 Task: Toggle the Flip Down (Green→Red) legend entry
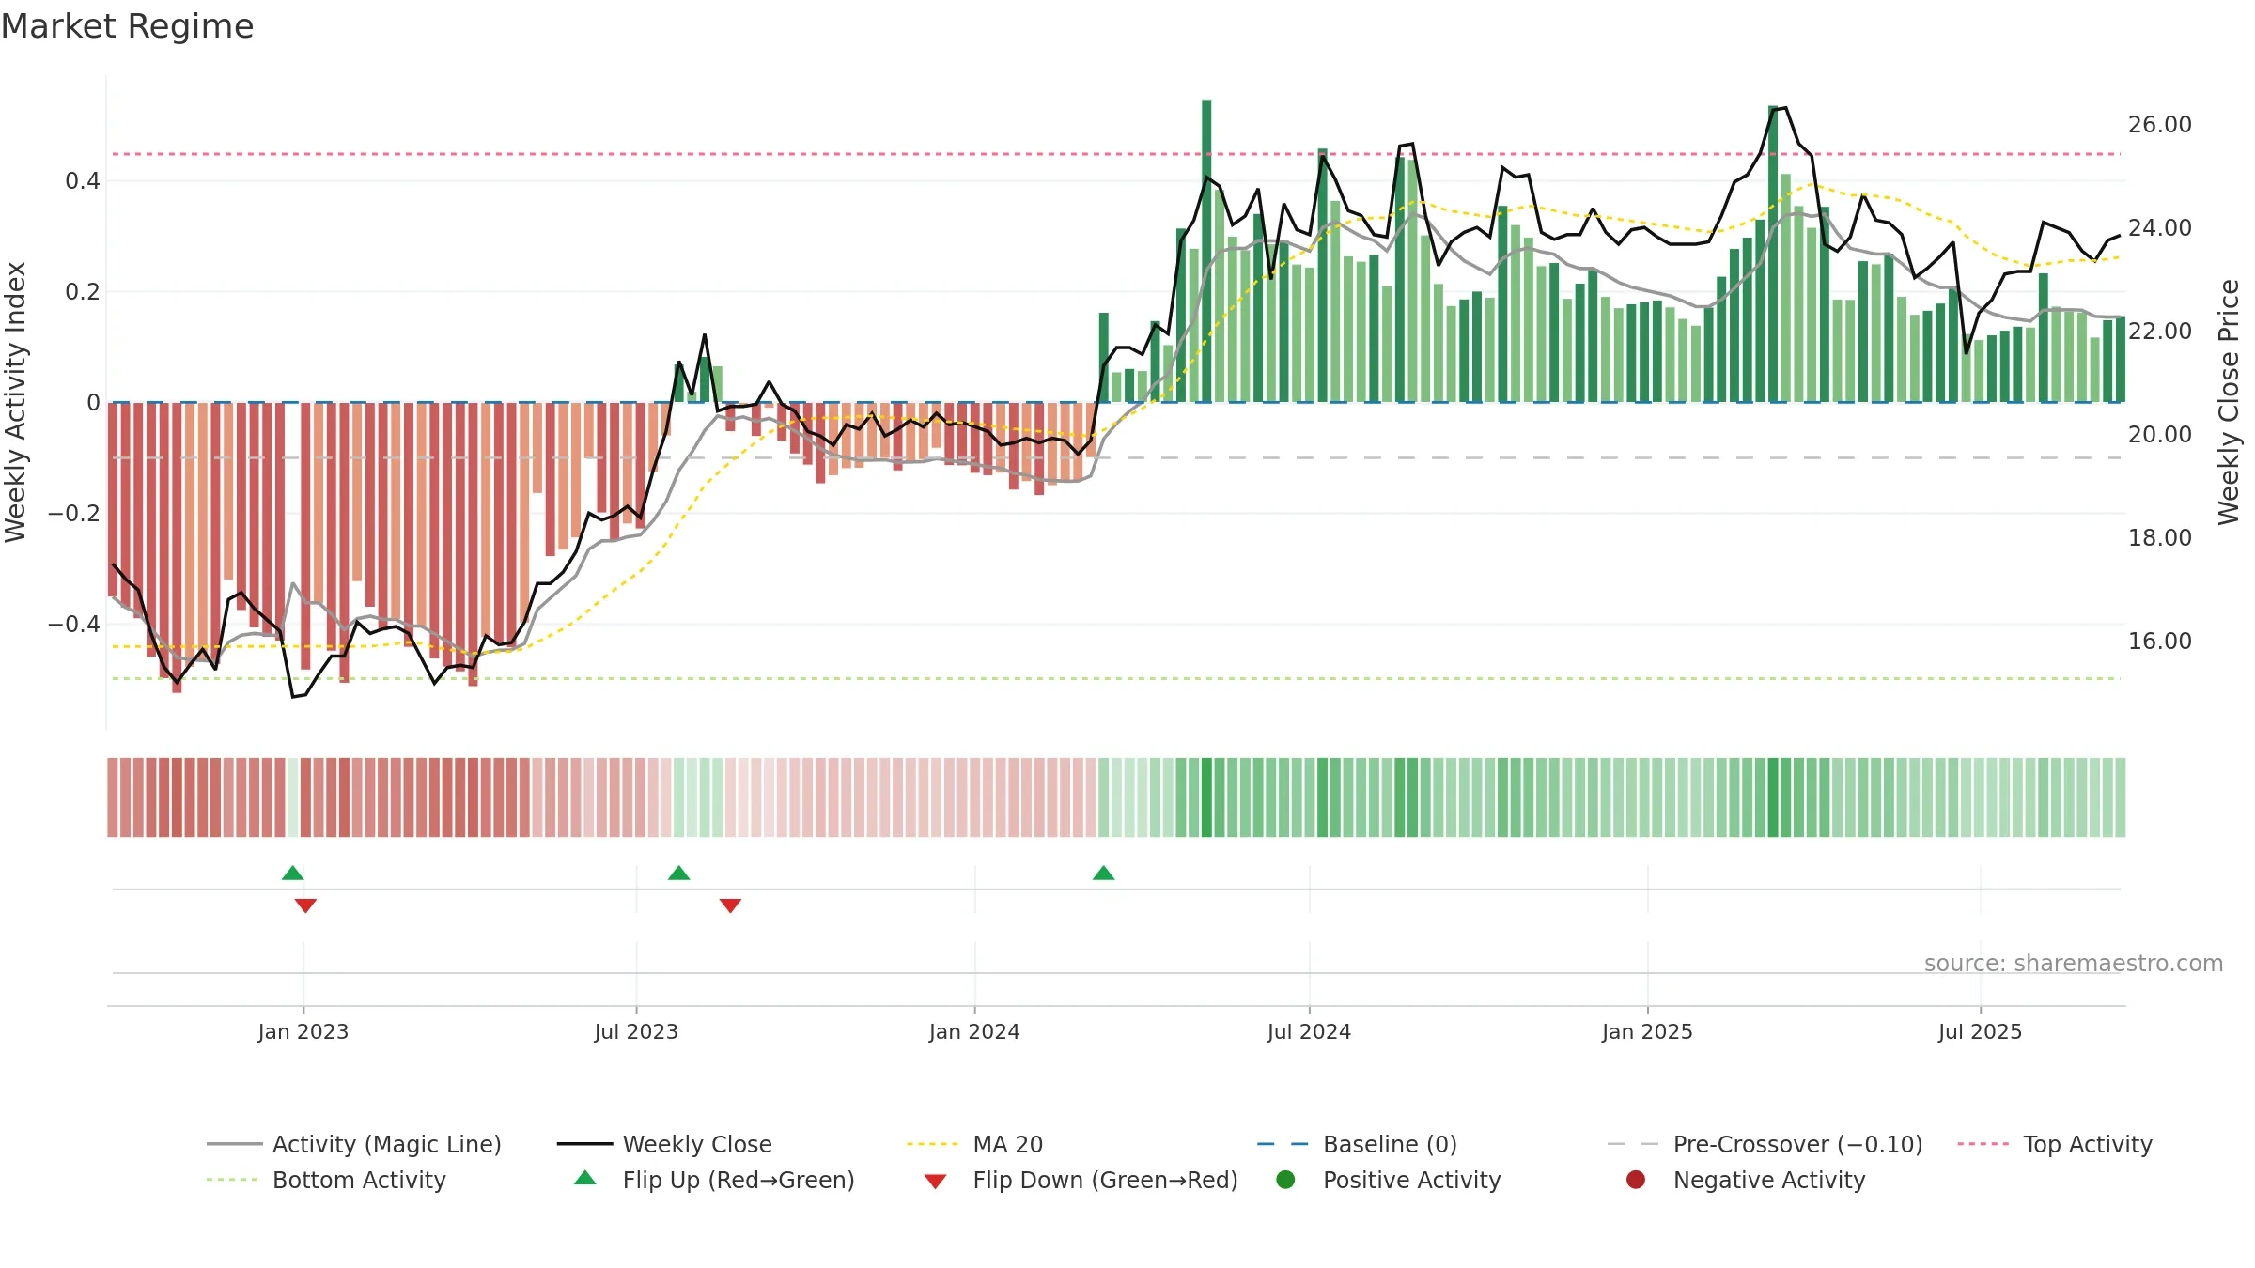pyautogui.click(x=1081, y=1180)
